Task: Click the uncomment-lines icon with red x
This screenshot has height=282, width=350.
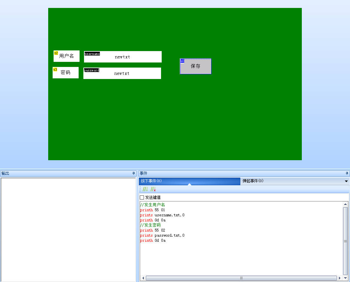Action: pos(153,189)
